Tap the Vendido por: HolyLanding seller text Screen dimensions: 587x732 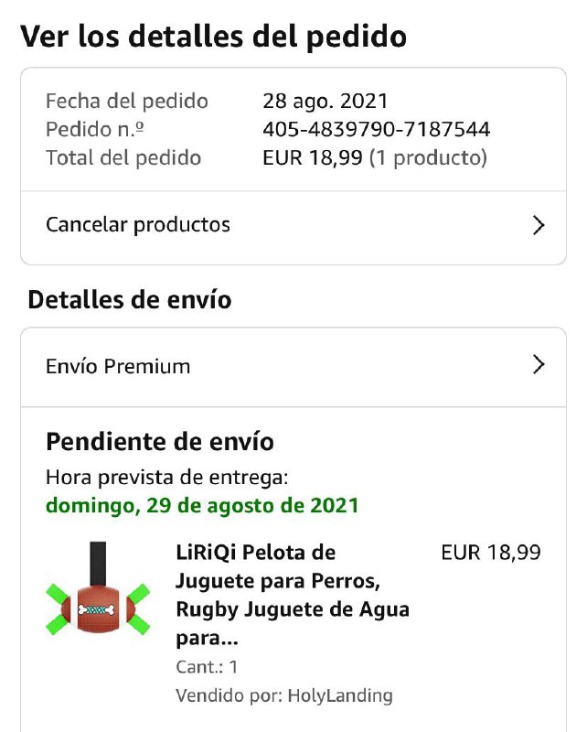284,695
